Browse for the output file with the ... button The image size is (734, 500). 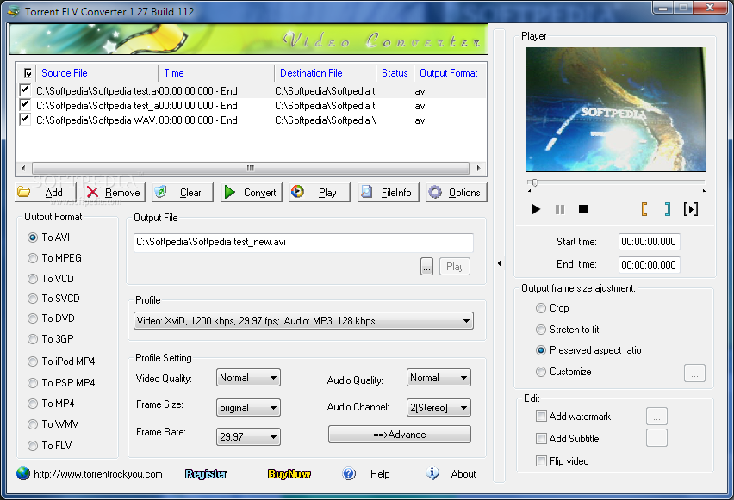pyautogui.click(x=426, y=267)
